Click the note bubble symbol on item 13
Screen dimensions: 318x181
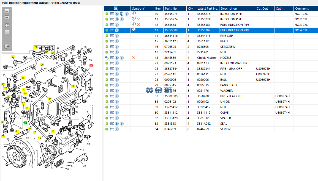pyautogui.click(x=134, y=30)
